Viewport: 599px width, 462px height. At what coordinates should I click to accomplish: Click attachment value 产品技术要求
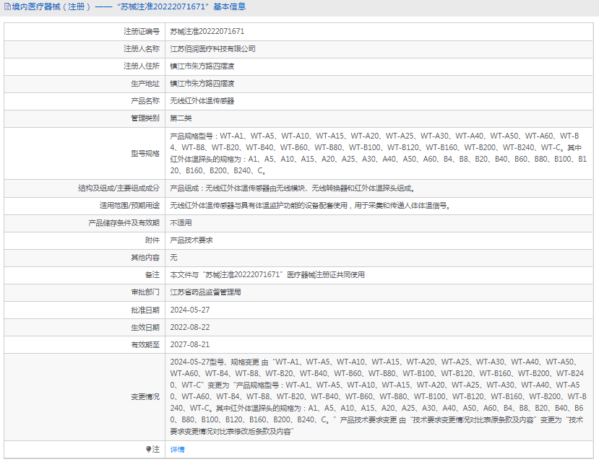coord(191,240)
